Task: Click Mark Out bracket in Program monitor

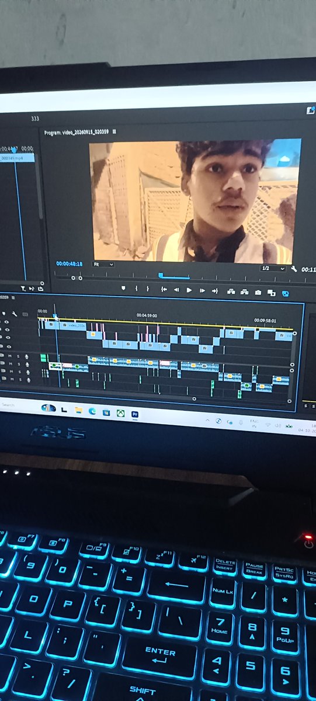Action: coord(148,289)
